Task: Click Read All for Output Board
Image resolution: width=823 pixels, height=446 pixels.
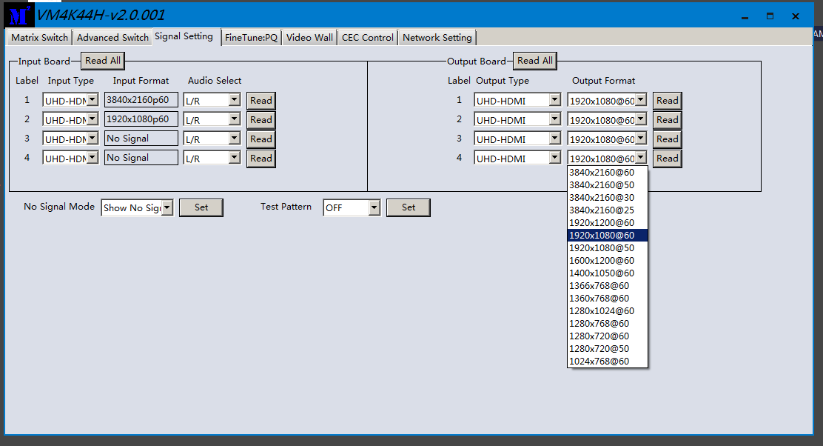Action: click(x=535, y=61)
